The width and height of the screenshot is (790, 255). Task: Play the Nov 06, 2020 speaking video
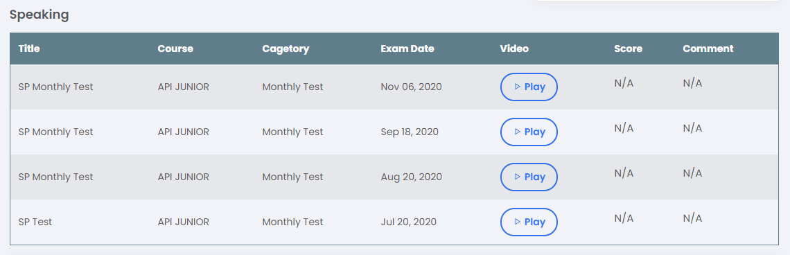point(529,87)
